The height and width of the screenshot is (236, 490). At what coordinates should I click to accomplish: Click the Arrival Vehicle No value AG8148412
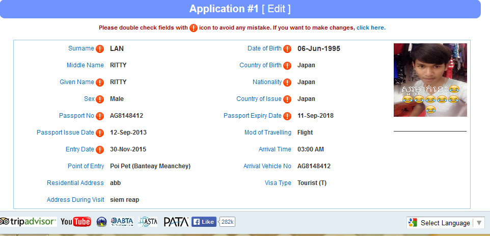click(x=314, y=166)
